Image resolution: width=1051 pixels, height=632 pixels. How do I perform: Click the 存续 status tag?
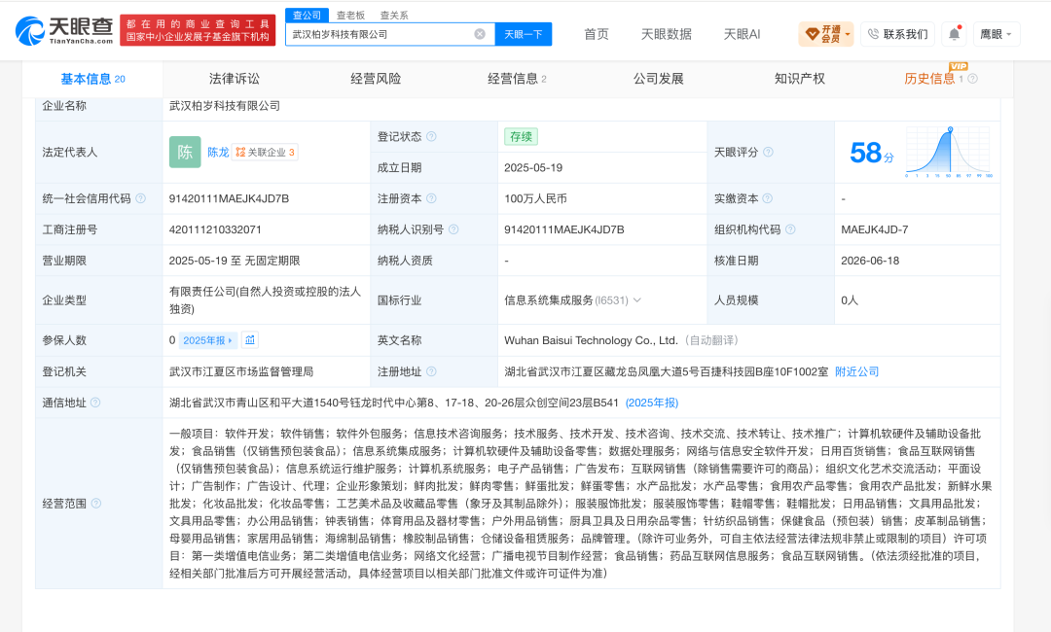[521, 136]
